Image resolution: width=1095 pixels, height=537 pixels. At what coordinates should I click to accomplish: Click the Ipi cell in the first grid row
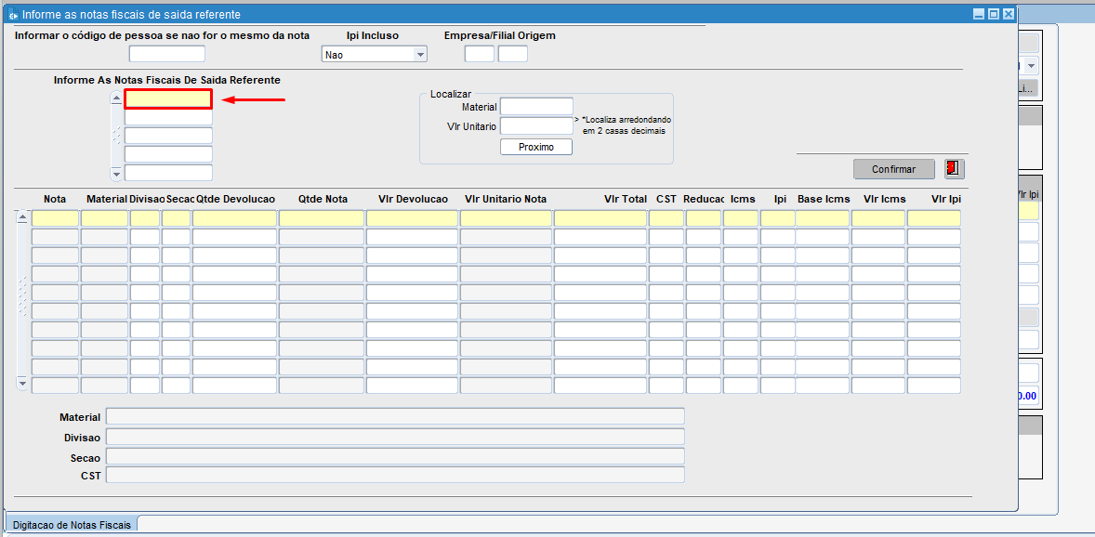[778, 218]
